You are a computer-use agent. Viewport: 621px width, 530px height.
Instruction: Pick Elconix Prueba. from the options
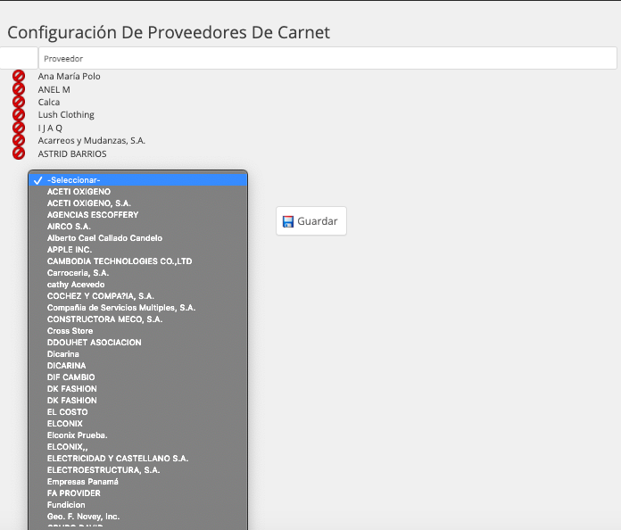click(137, 435)
